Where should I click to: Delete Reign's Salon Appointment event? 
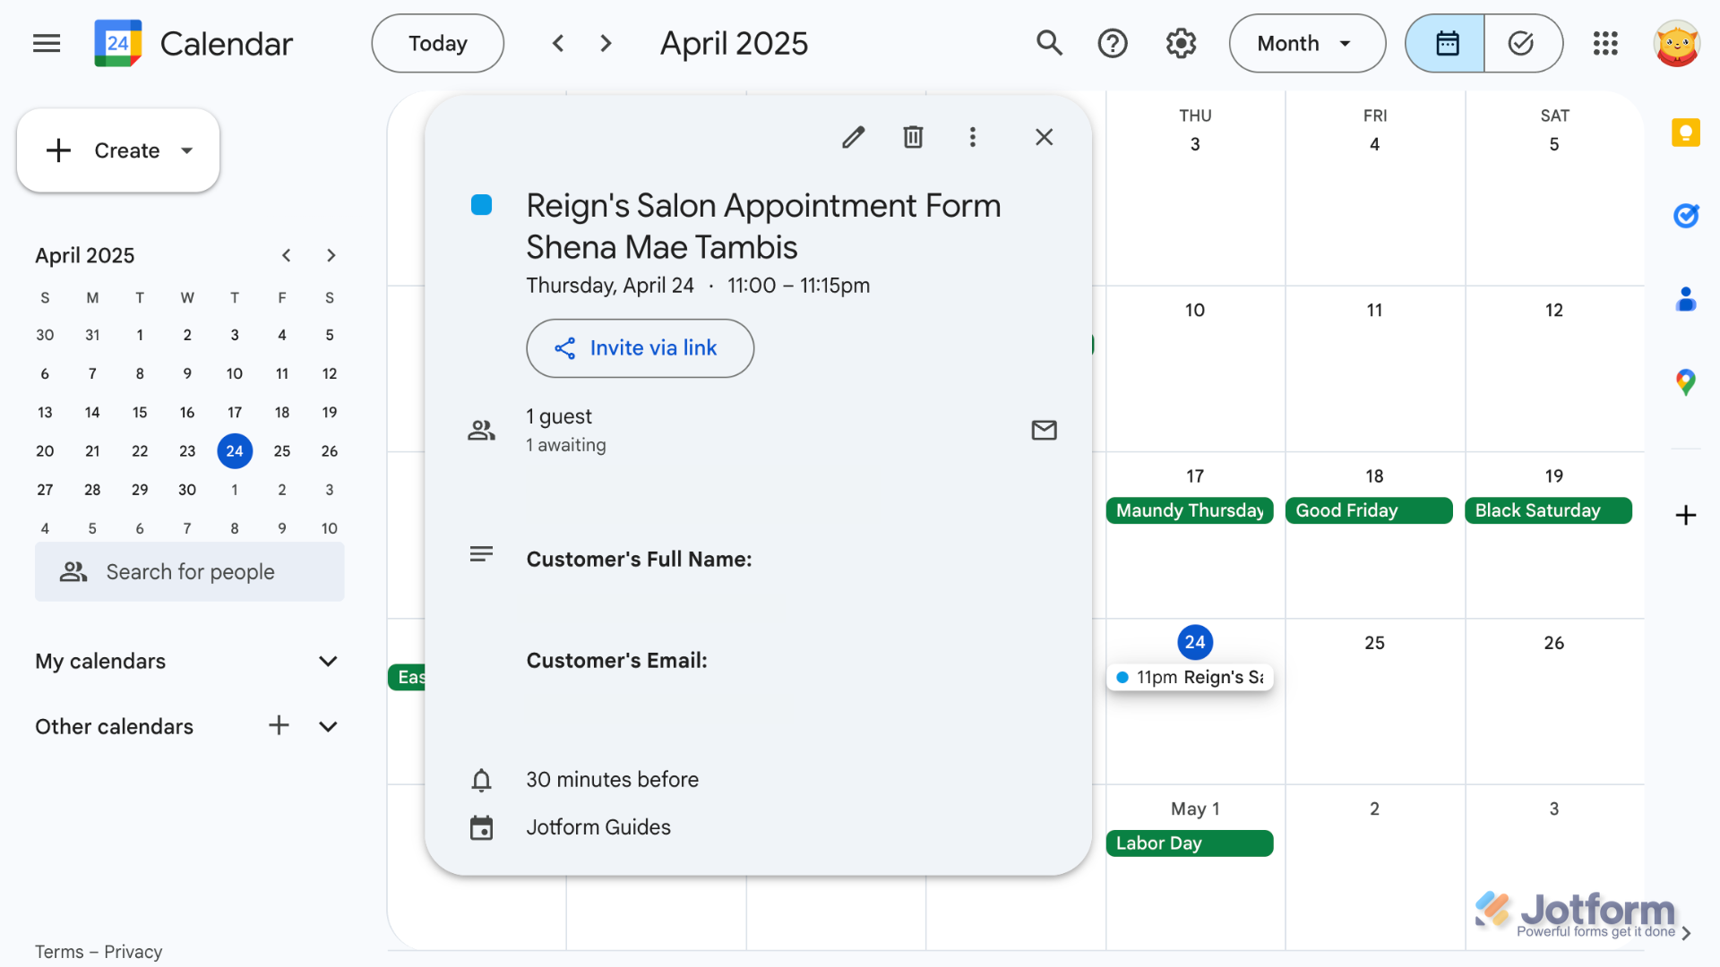click(x=913, y=136)
